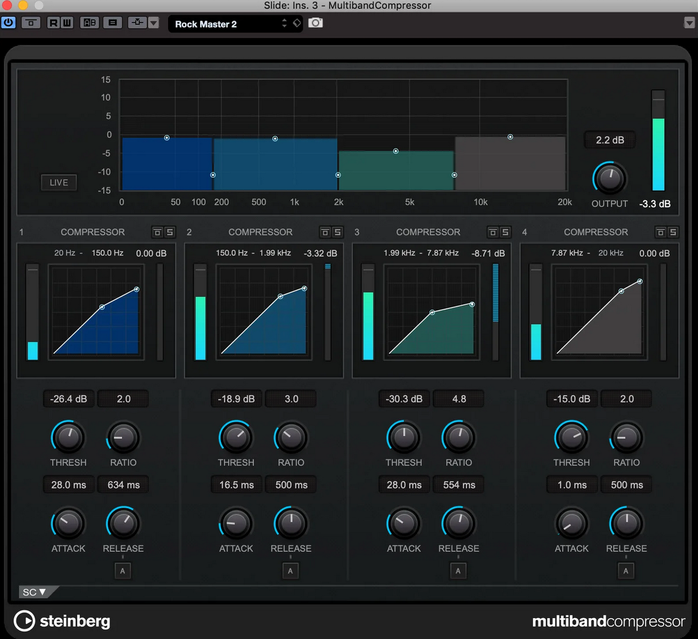Adjust the OUTPUT knob
Image resolution: width=698 pixels, height=639 pixels.
click(610, 179)
